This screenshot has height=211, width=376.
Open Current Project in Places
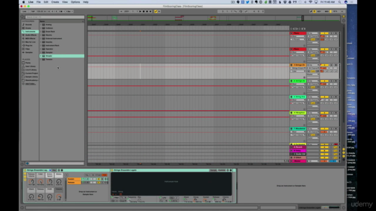[x=31, y=73]
